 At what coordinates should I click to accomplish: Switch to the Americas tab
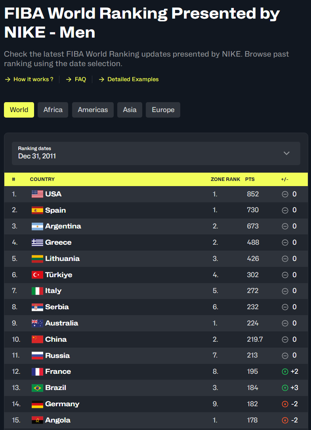pos(93,110)
